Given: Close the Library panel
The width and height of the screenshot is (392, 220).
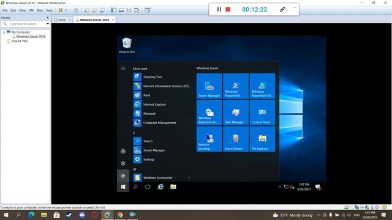Looking at the screenshot, I should tap(48, 18).
